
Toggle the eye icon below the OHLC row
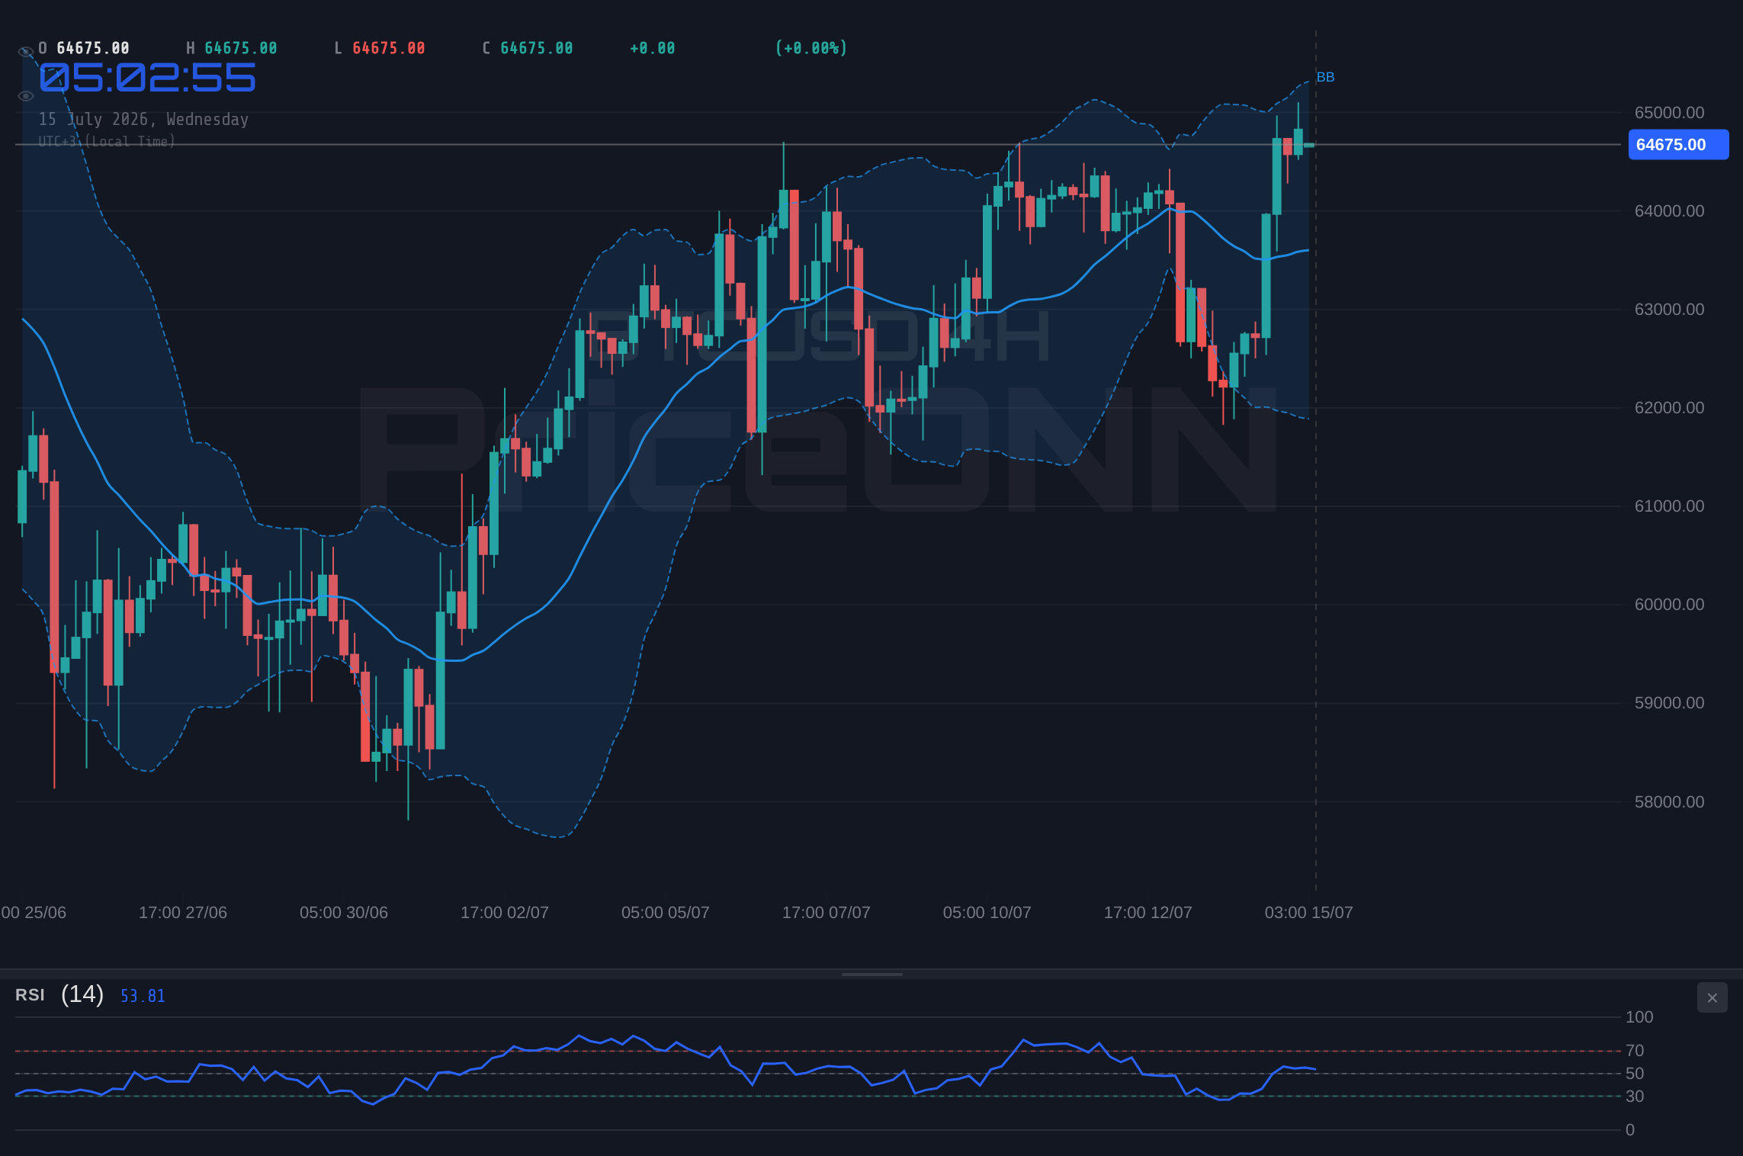pyautogui.click(x=25, y=96)
